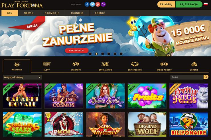Expand the Wszyscy dostawcy provider dropdown
Viewport: 211px width, 140px height.
[22, 77]
